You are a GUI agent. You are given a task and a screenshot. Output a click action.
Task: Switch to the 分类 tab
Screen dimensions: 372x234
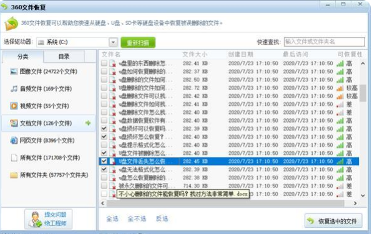22,57
